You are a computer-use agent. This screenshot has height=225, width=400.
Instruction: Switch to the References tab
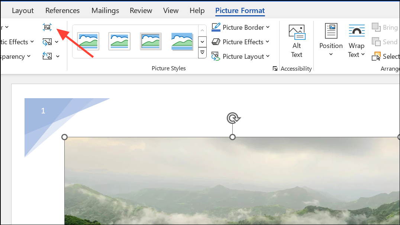(62, 10)
